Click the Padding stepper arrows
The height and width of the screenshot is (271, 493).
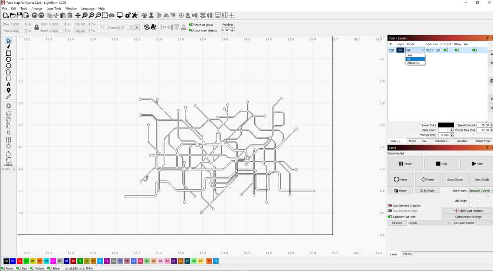233,30
